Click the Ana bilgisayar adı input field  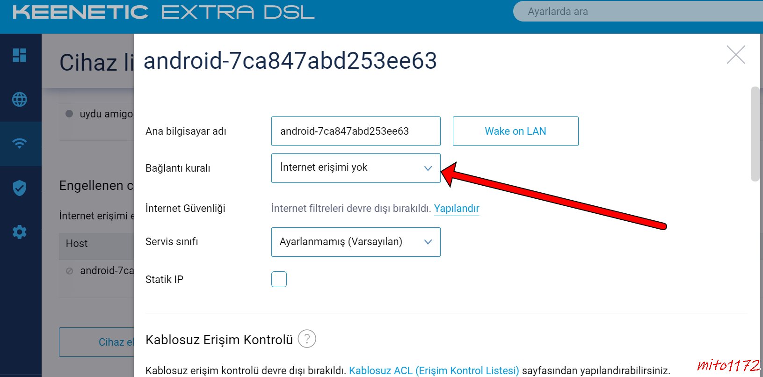pos(356,131)
